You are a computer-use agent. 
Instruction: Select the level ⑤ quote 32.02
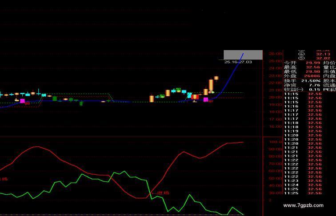click(323, 58)
